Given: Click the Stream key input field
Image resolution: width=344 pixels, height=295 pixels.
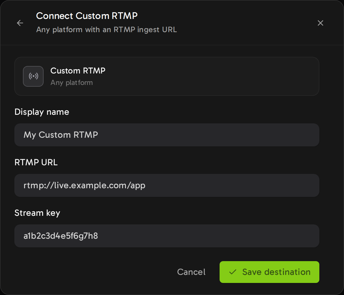Looking at the screenshot, I should (x=167, y=236).
